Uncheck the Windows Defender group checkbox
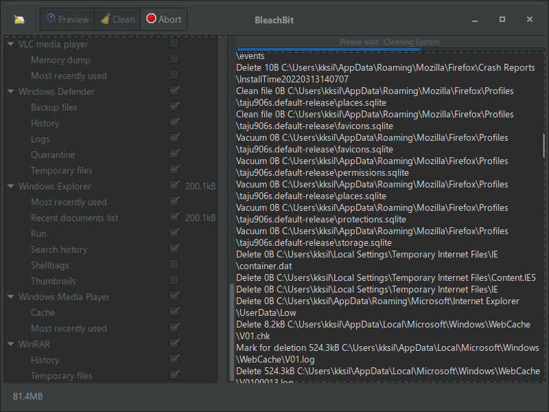 coord(174,91)
